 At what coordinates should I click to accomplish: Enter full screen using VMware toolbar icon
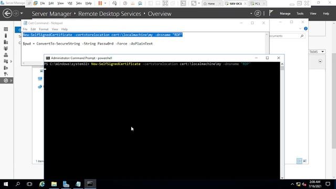(194, 3)
